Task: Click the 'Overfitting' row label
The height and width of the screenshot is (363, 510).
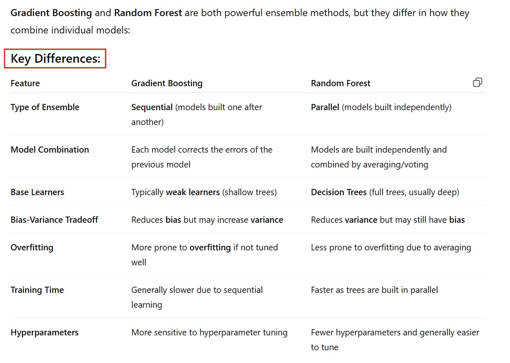Action: coord(32,247)
